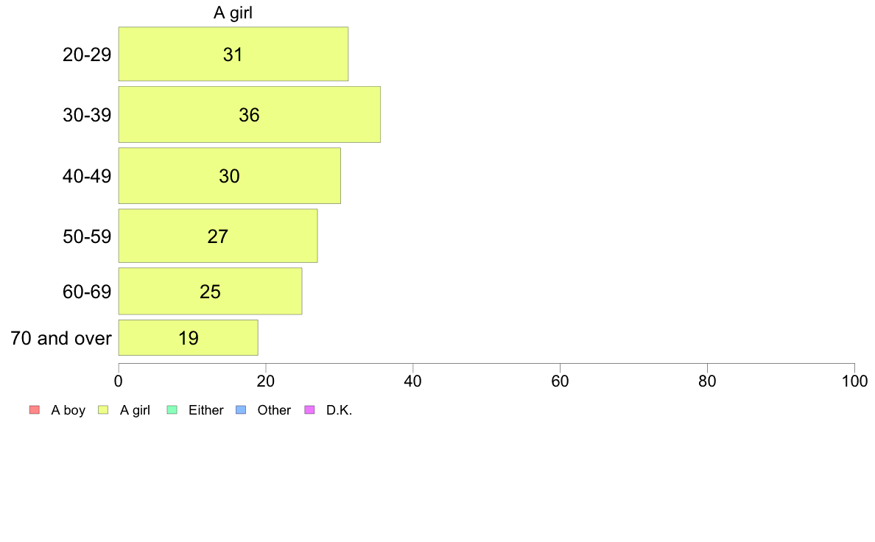Viewport: 875px width, 542px height.
Task: Click the D.K. legend label text
Action: [340, 410]
